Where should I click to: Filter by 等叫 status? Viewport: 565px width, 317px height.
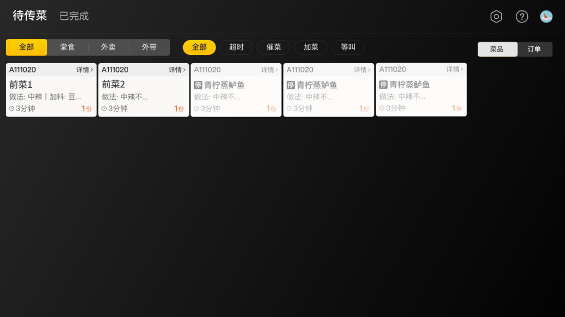pyautogui.click(x=348, y=47)
